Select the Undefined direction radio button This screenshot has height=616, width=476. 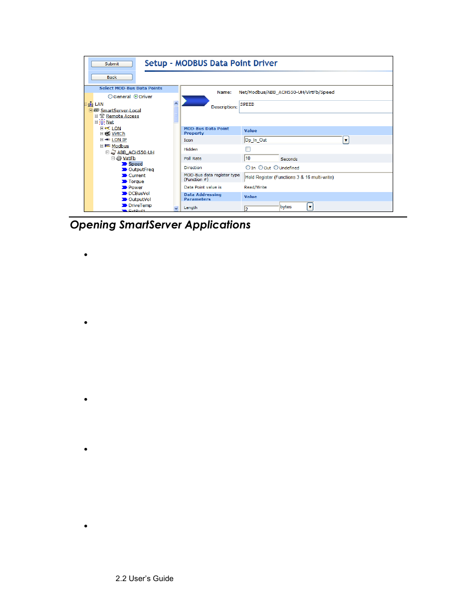click(276, 168)
